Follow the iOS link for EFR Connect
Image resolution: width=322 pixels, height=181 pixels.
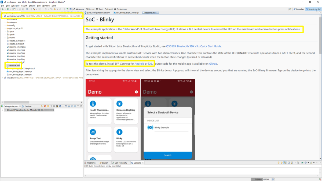(150, 64)
